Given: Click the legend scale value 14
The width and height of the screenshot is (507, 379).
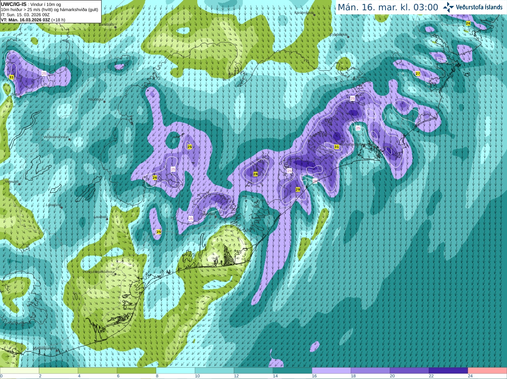Looking at the screenshot, I should coord(275,376).
